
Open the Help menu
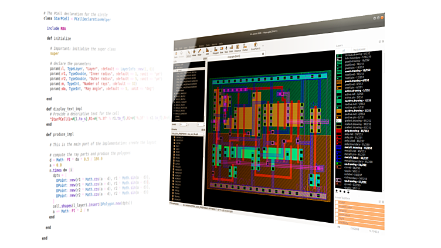pyautogui.click(x=220, y=43)
